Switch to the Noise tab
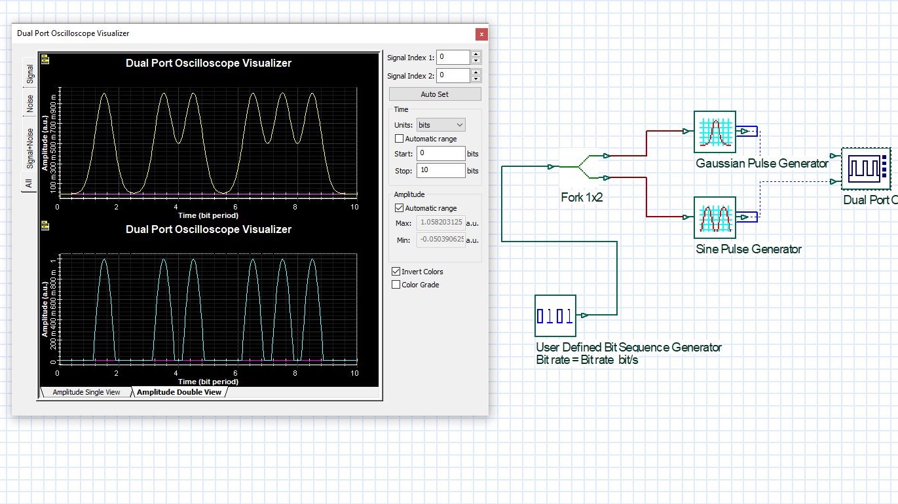 point(28,99)
